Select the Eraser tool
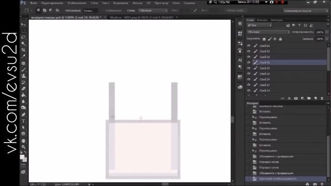The image size is (331, 186). [23, 88]
